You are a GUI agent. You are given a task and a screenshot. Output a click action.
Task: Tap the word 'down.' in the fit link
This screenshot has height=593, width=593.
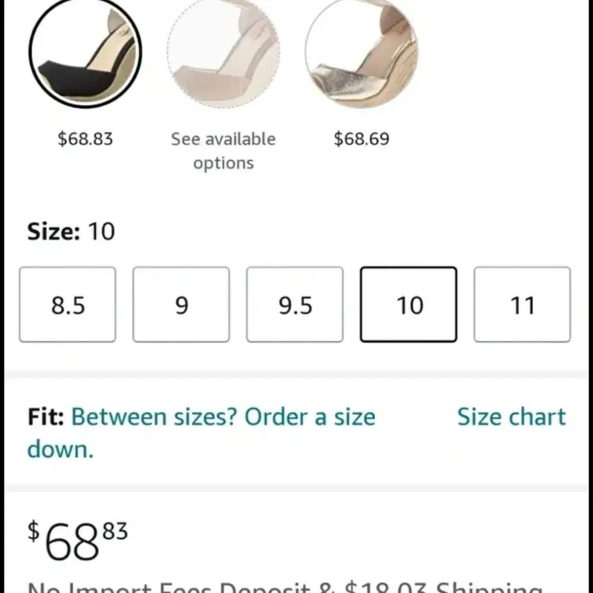pyautogui.click(x=60, y=449)
